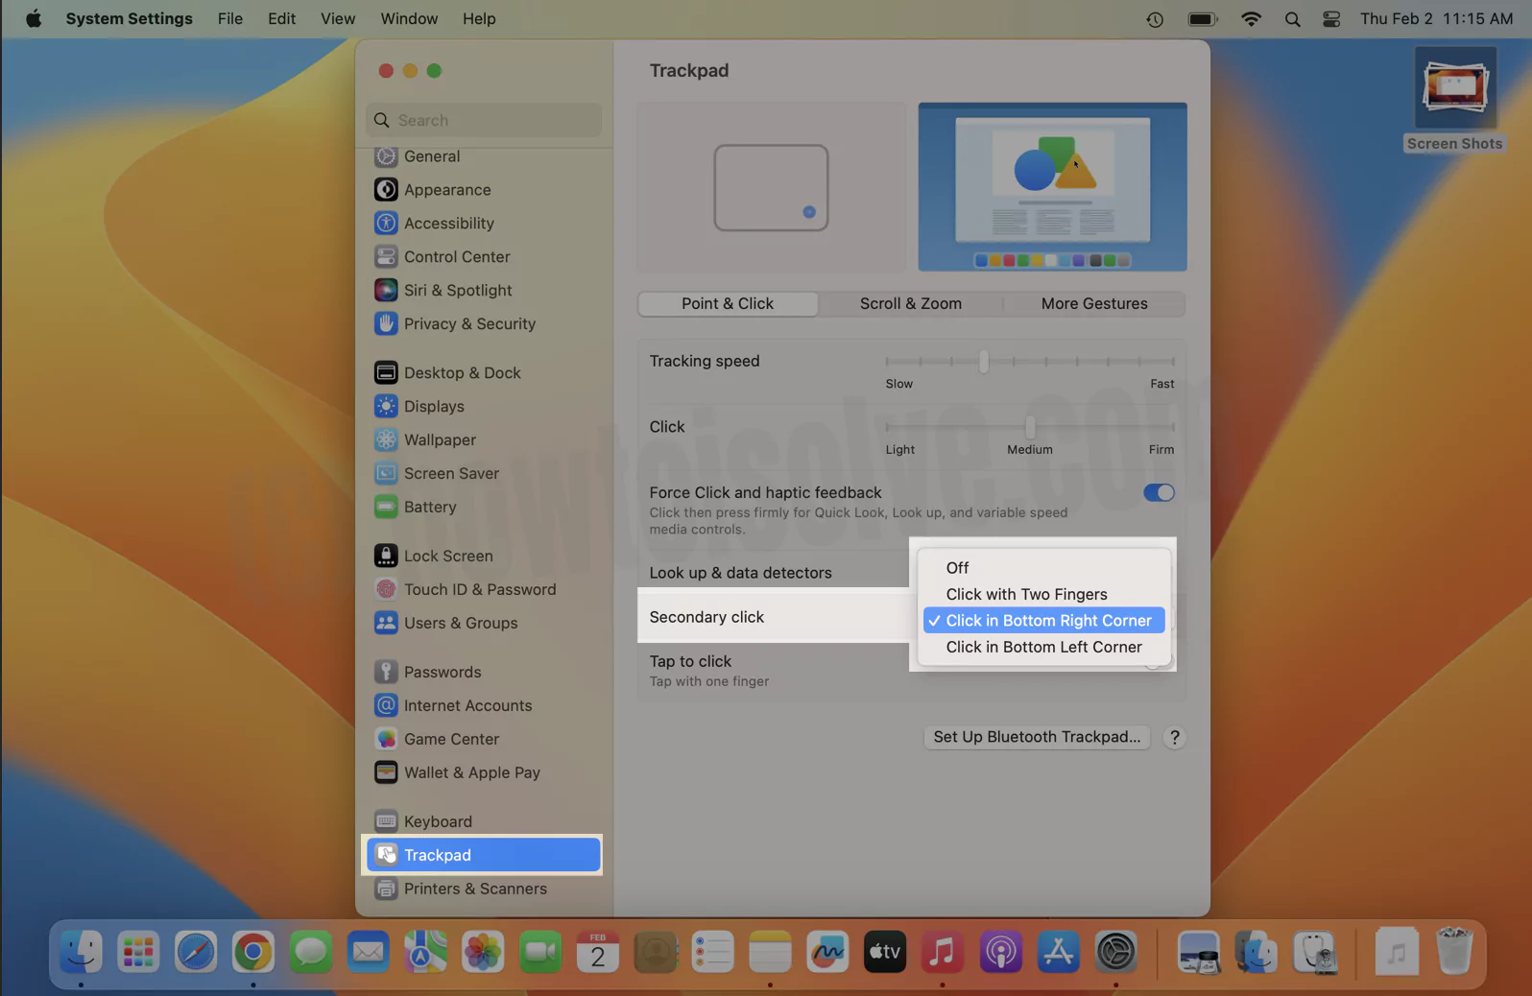Open Launchpad from the Dock
The width and height of the screenshot is (1532, 996).
[x=138, y=953]
